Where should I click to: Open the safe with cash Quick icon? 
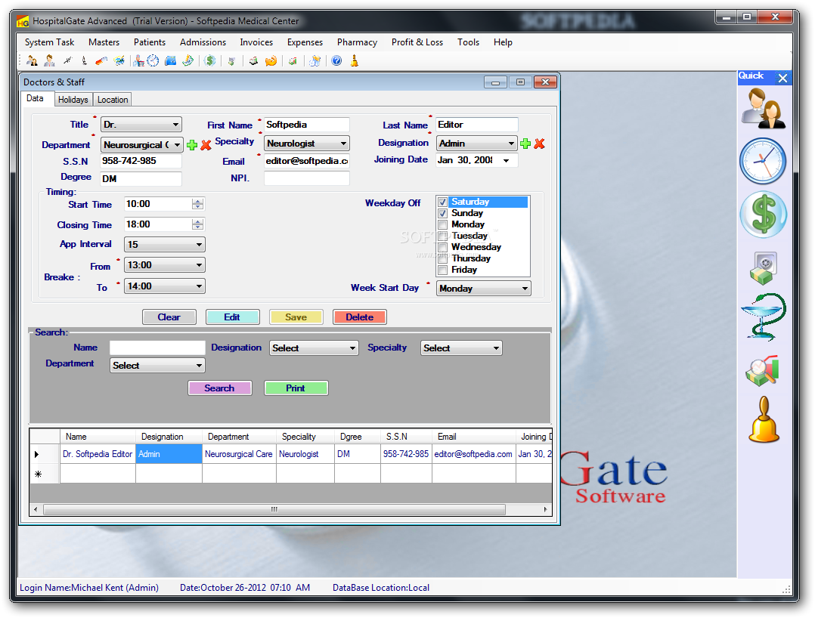coord(764,268)
